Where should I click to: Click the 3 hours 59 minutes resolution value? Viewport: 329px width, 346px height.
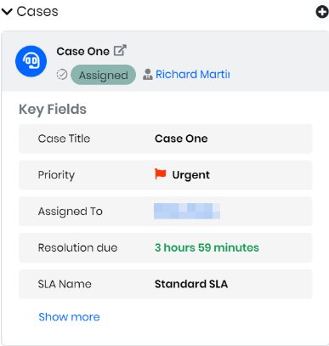point(207,247)
